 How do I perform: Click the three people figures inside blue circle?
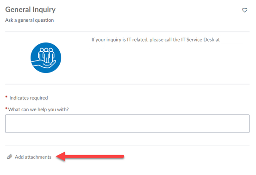[46, 55]
